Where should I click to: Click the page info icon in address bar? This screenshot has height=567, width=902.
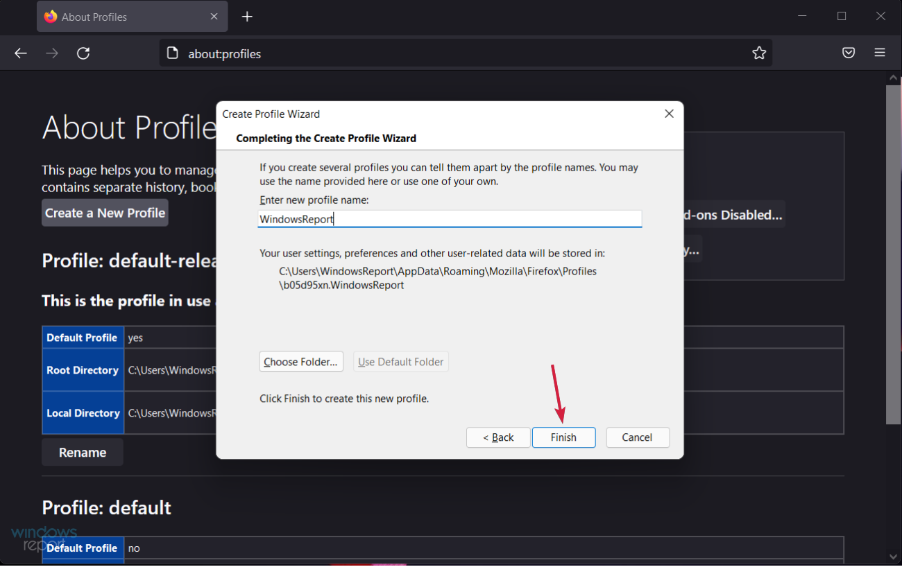tap(172, 53)
